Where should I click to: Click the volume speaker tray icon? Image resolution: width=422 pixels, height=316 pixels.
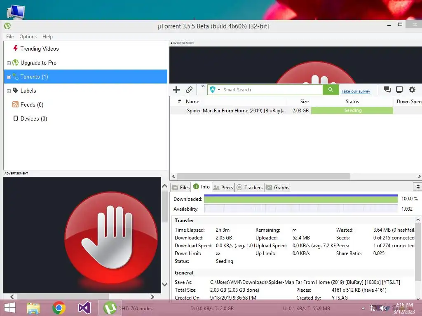pyautogui.click(x=383, y=308)
